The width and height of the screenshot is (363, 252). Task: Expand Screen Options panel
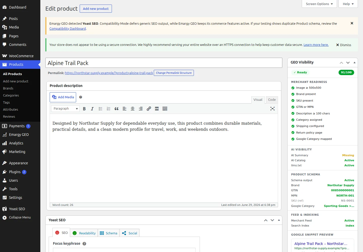click(319, 4)
